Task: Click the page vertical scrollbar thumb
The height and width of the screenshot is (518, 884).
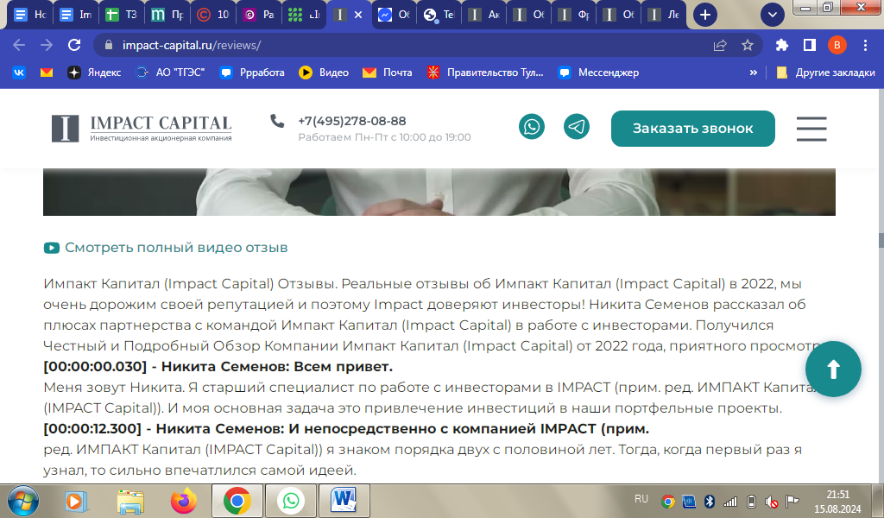Action: [x=881, y=240]
